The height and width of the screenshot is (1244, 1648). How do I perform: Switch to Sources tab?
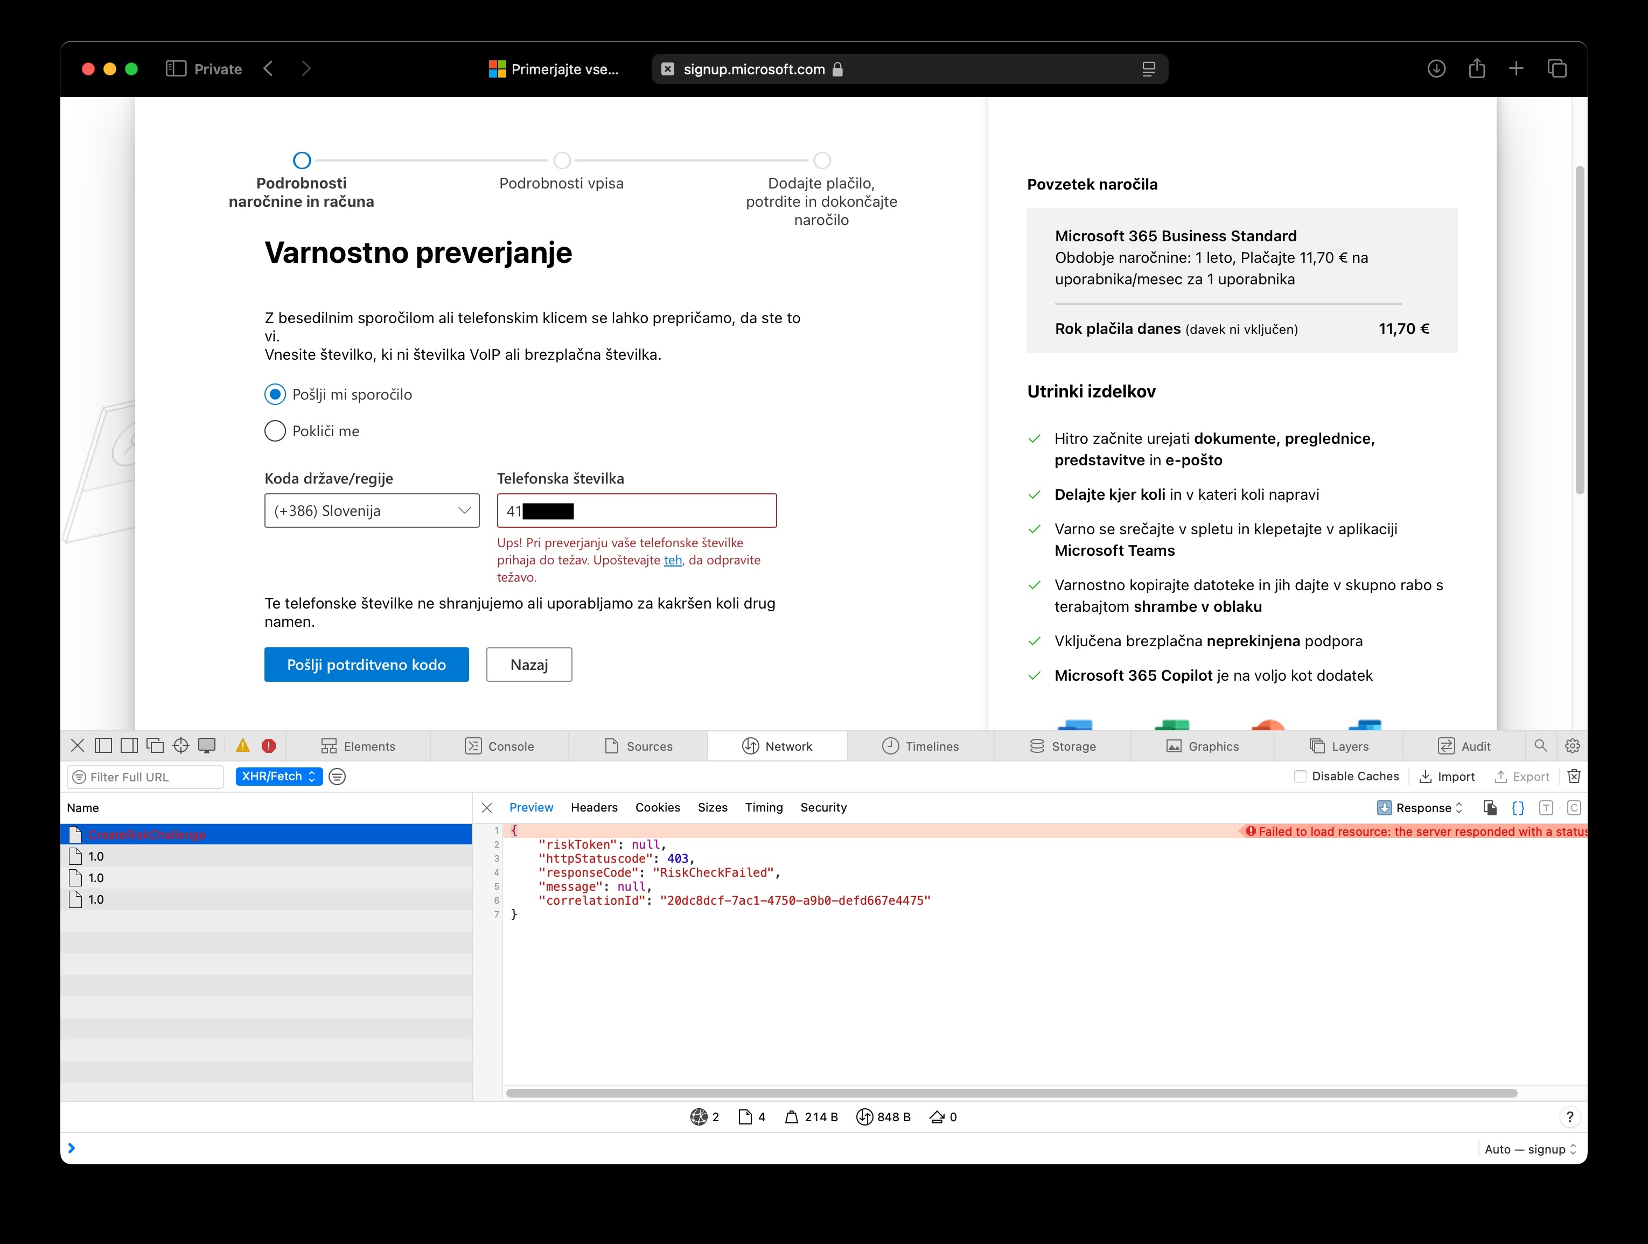[x=639, y=746]
